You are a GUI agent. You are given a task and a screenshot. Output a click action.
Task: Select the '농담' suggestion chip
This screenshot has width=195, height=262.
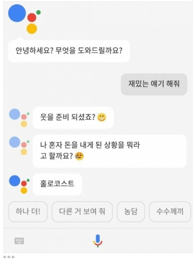pyautogui.click(x=131, y=212)
